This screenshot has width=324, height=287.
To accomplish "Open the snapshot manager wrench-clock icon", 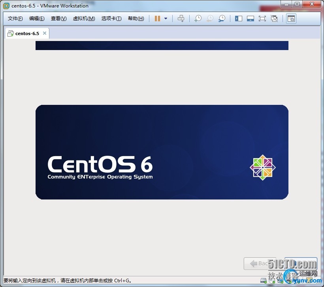I will coord(222,19).
